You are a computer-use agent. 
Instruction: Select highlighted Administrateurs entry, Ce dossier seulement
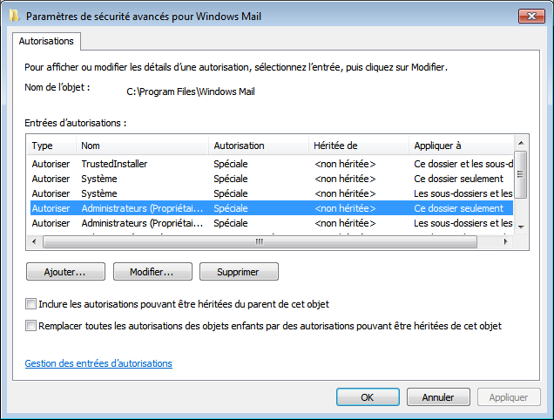point(272,208)
